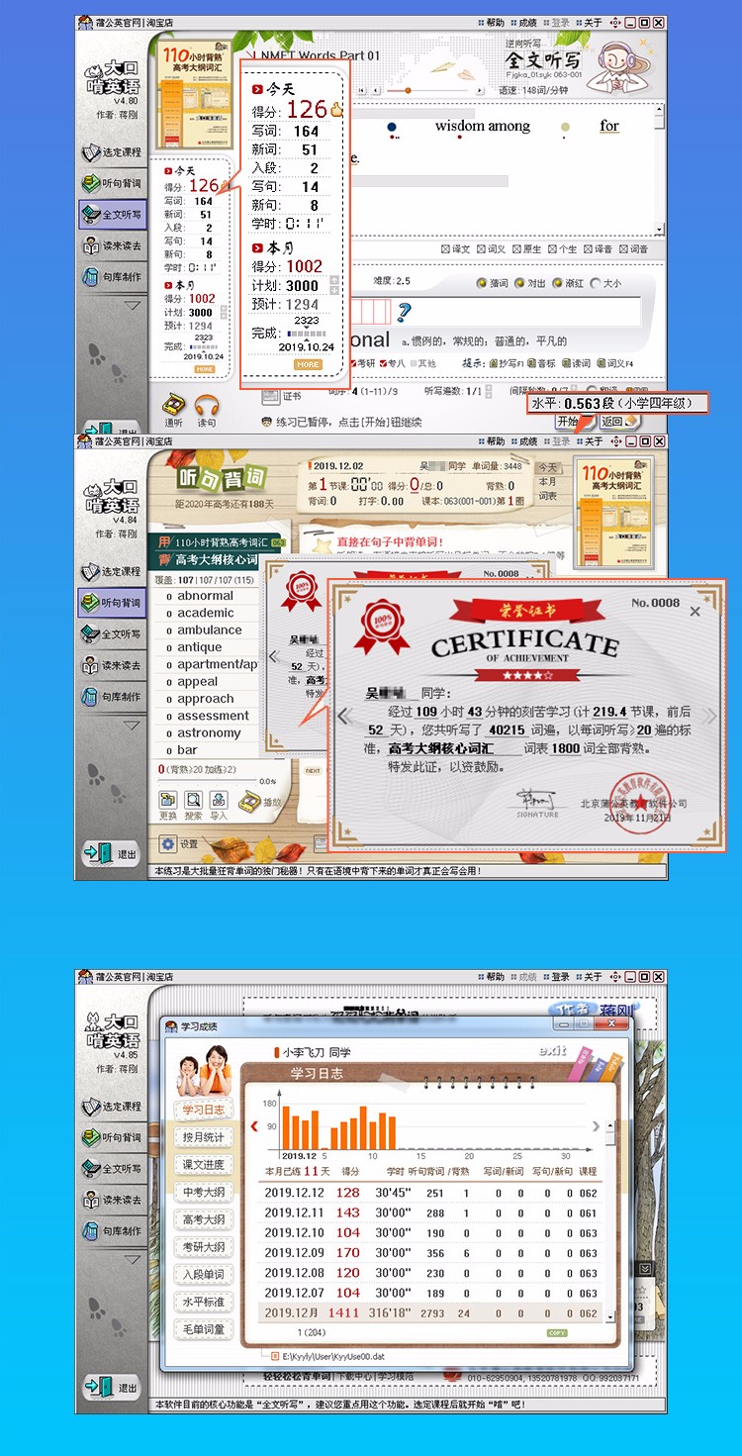742x1456 pixels.
Task: Open 成绩 menu in the v4.84 window
Action: (524, 441)
